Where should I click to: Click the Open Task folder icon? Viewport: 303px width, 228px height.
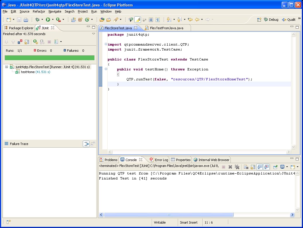(109, 20)
